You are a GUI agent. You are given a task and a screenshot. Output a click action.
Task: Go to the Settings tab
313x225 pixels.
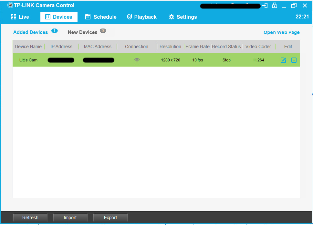183,17
